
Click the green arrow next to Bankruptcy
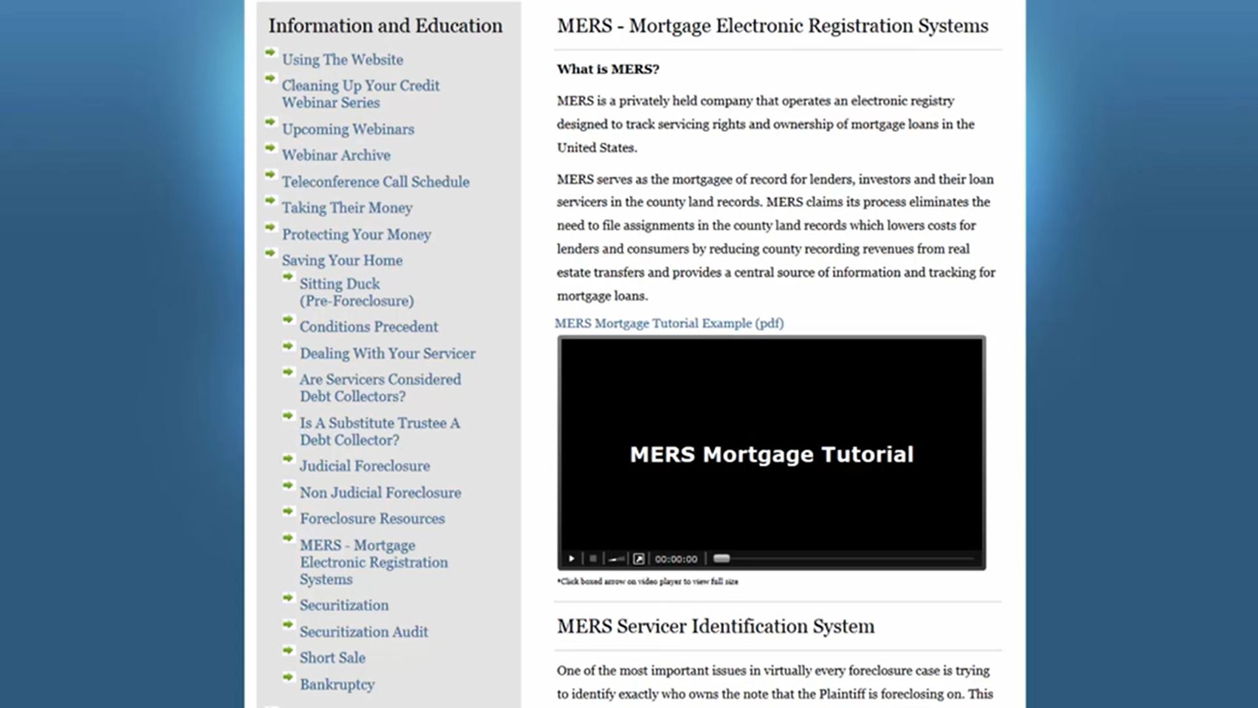[288, 677]
